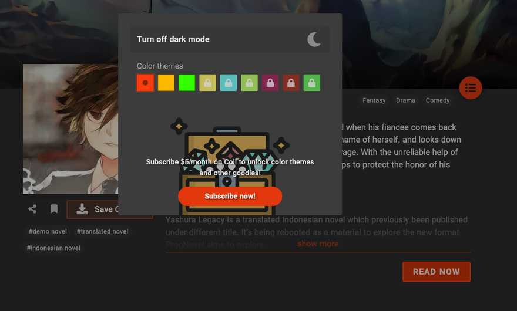This screenshot has width=517, height=311.
Task: Click the READ NOW button
Action: click(x=436, y=272)
